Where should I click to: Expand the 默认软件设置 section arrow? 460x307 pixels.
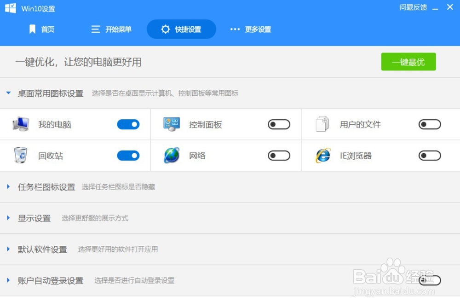tap(8, 249)
